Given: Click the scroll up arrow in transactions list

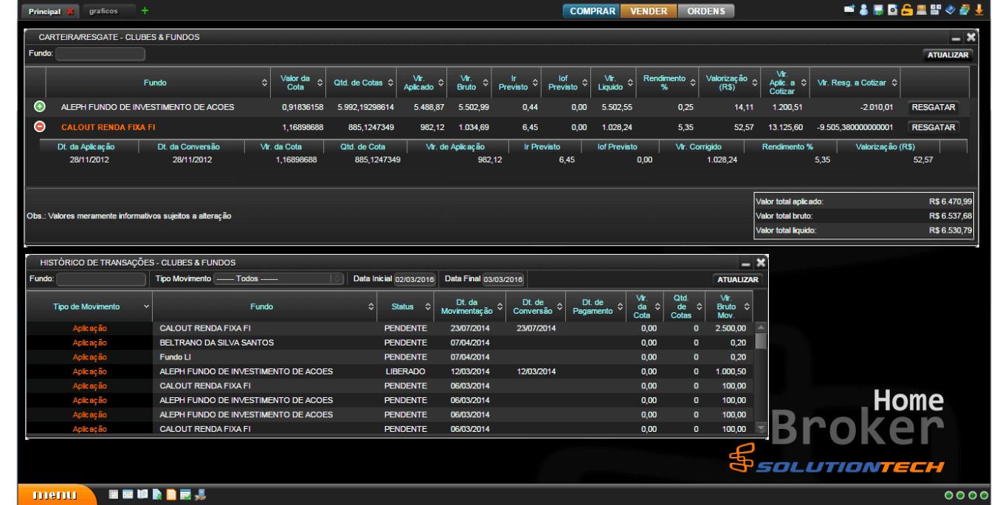Looking at the screenshot, I should 762,326.
